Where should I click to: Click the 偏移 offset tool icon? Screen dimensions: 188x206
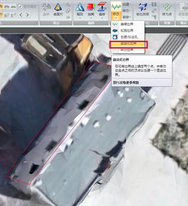pyautogui.click(x=102, y=7)
